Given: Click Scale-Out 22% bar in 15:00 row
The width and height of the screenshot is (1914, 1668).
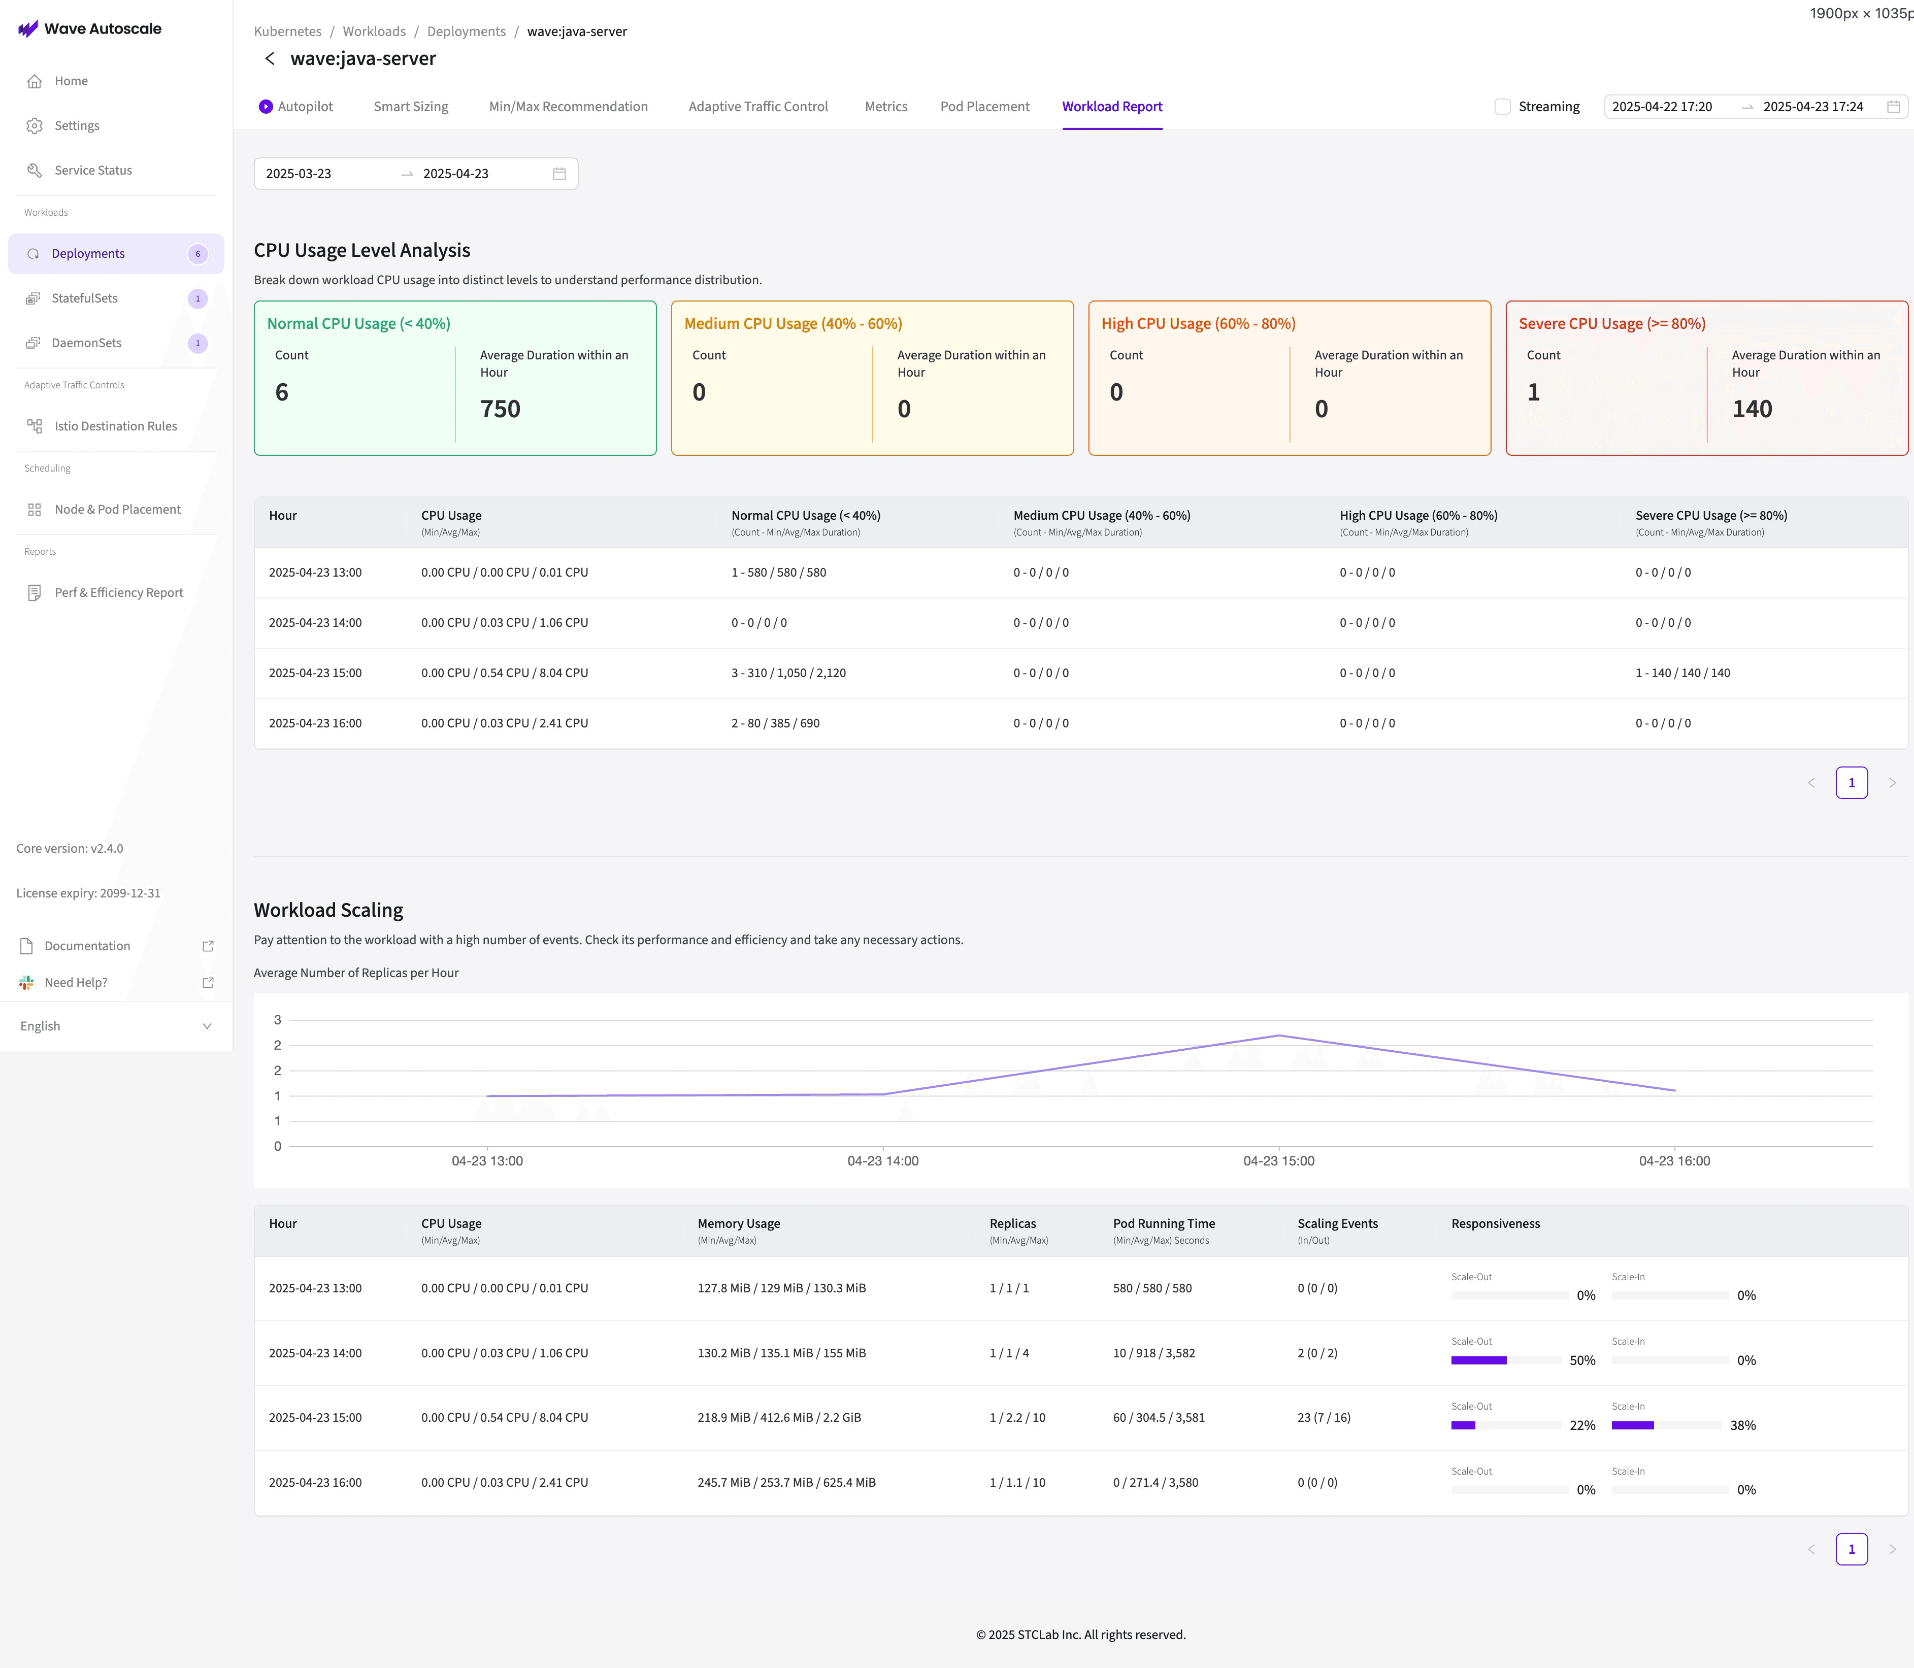Looking at the screenshot, I should click(1506, 1426).
